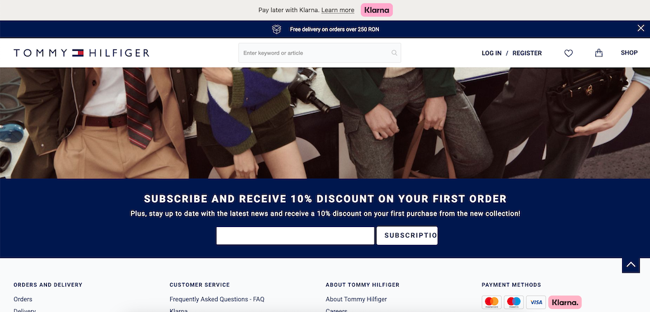Open Frequently Asked Questions - FAQ link
The height and width of the screenshot is (312, 650).
click(x=217, y=299)
